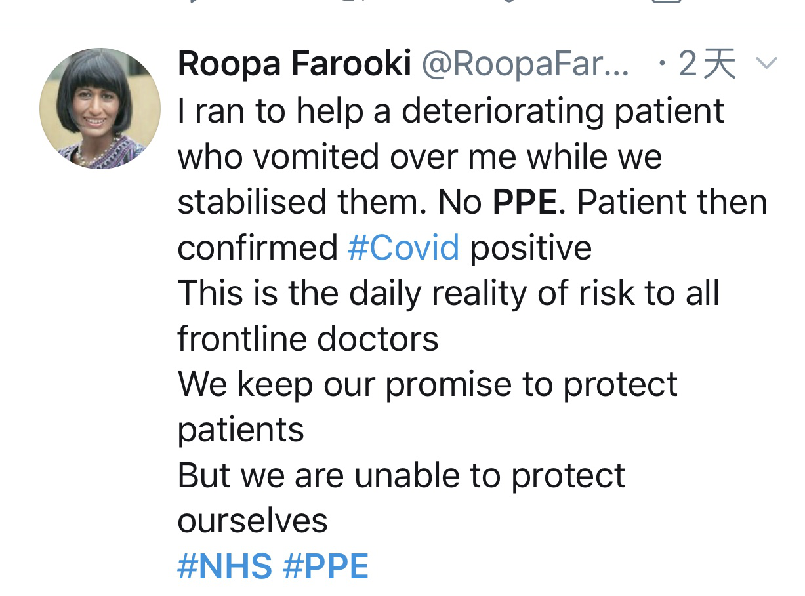Tap 'We keep our promise to protect'
This screenshot has height=596, width=805.
click(428, 385)
